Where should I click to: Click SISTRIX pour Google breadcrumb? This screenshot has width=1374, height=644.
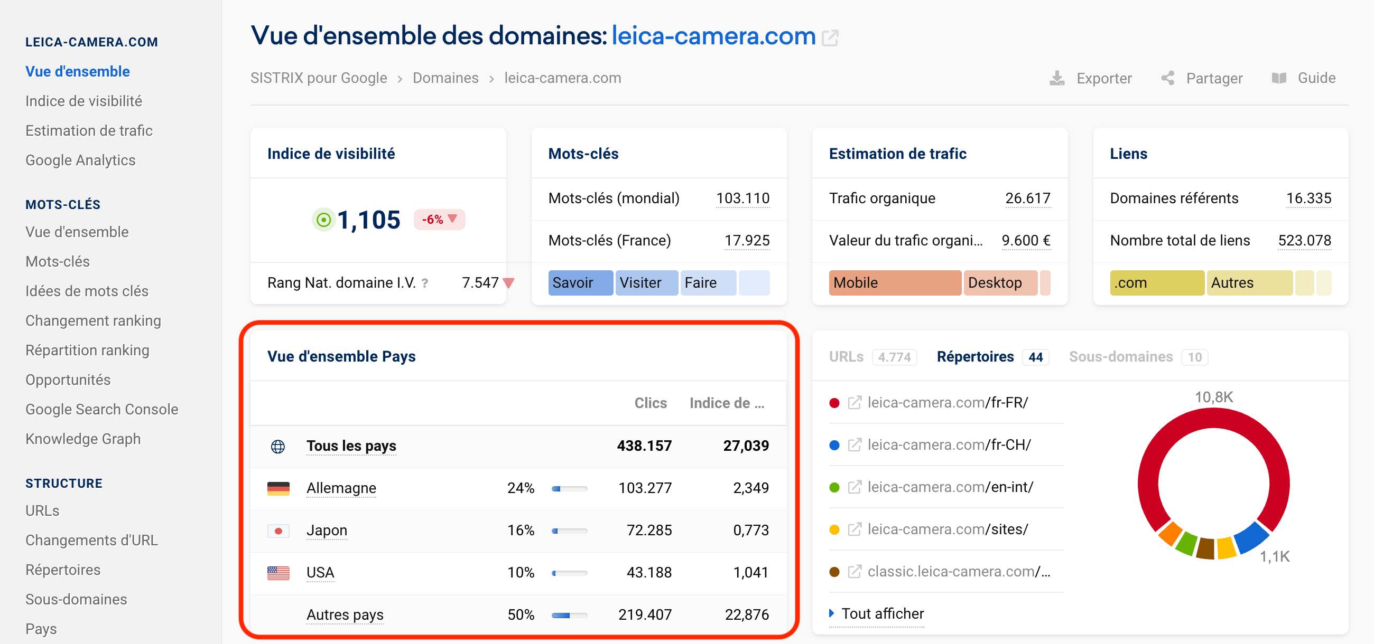tap(319, 78)
